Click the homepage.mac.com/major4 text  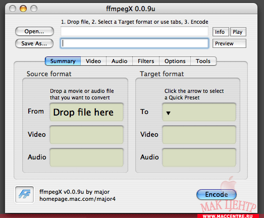point(77,199)
